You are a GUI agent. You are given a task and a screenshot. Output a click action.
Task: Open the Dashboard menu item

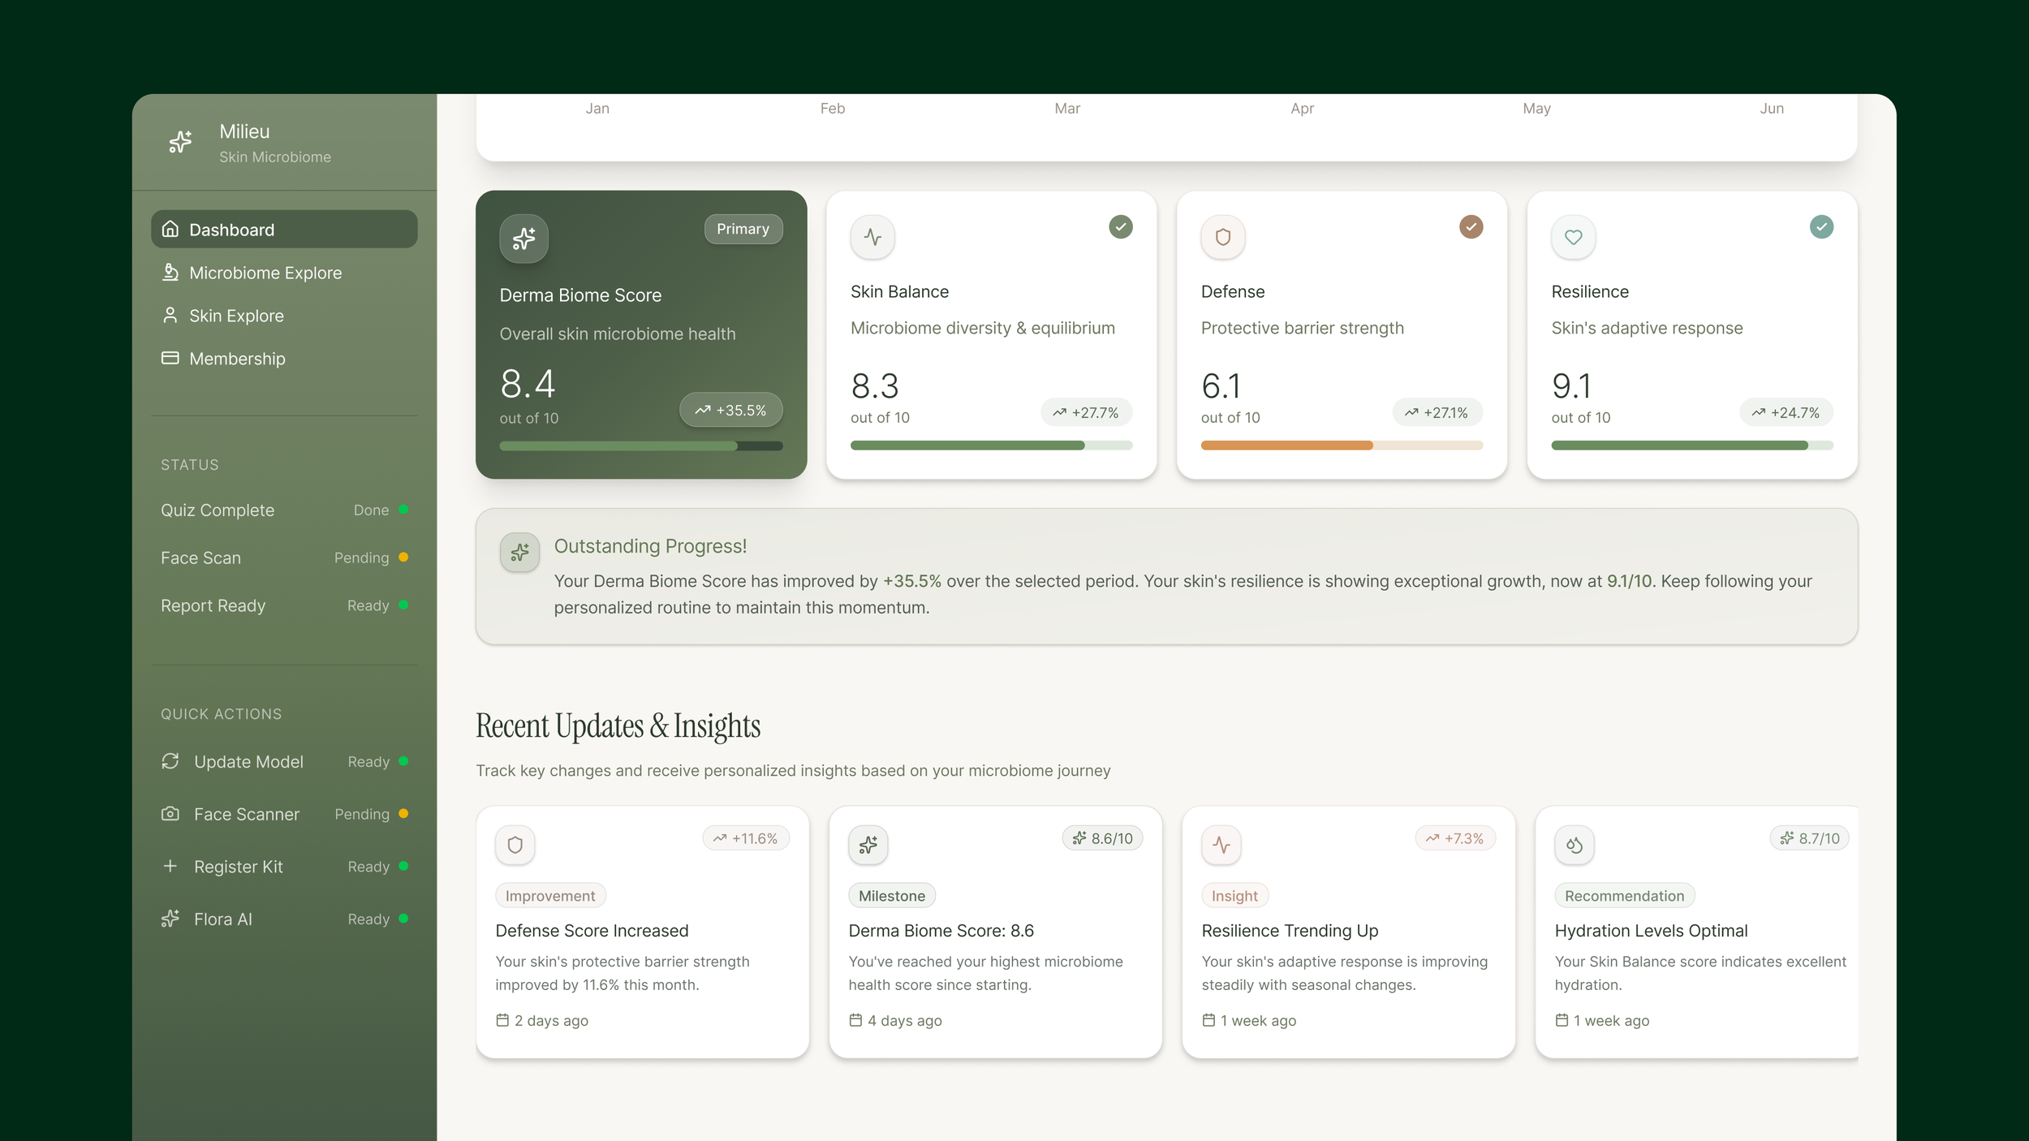tap(284, 230)
